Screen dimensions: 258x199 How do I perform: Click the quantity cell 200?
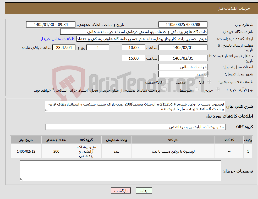(x=56, y=151)
